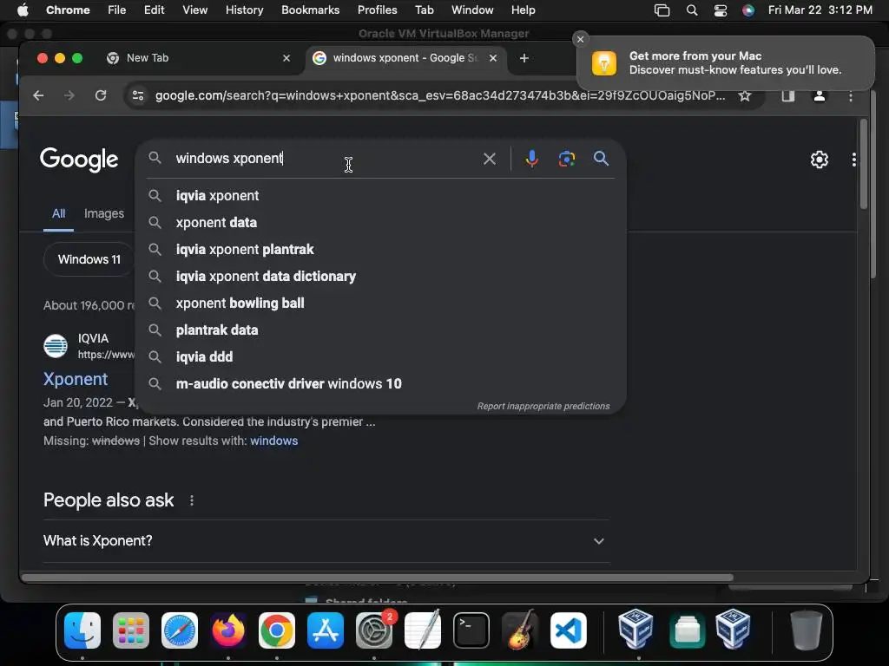Click the Chrome back arrow

coord(38,95)
